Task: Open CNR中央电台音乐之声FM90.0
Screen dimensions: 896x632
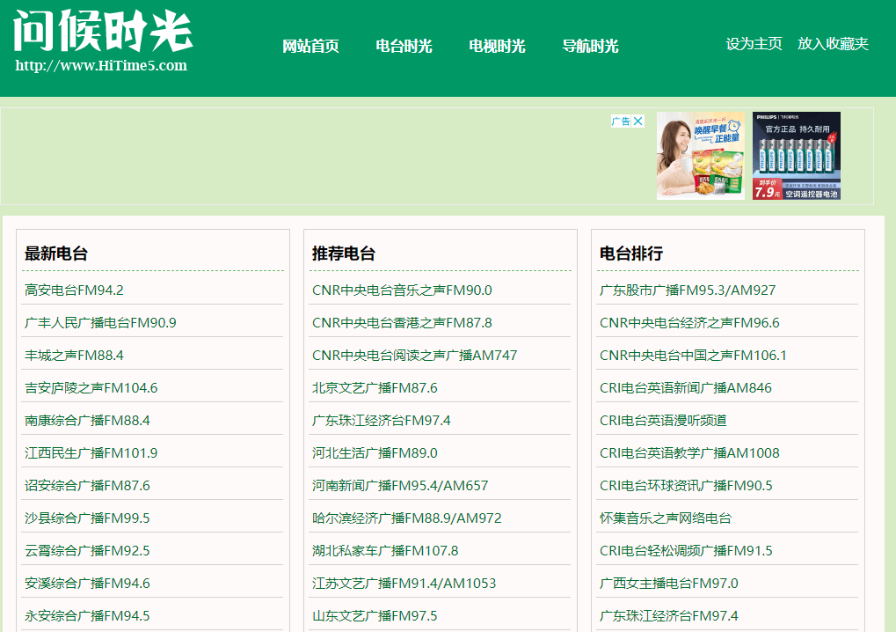Action: pos(402,290)
